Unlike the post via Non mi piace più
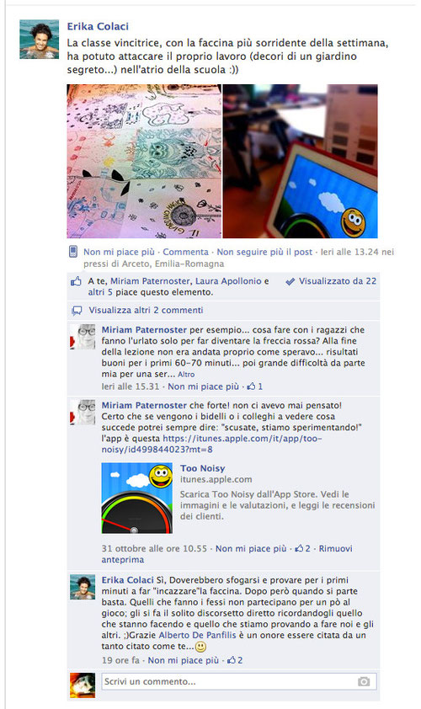The height and width of the screenshot is (709, 421). pos(119,252)
